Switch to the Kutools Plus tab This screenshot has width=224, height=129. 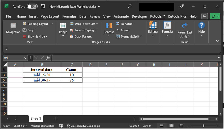177,16
